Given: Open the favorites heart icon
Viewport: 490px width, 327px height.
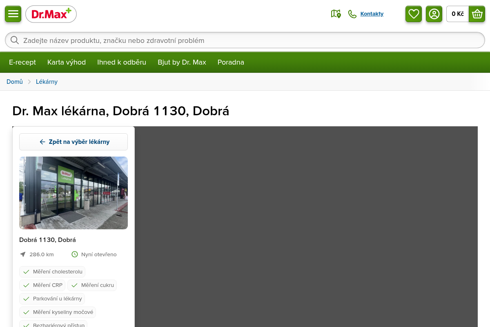Looking at the screenshot, I should pyautogui.click(x=414, y=14).
